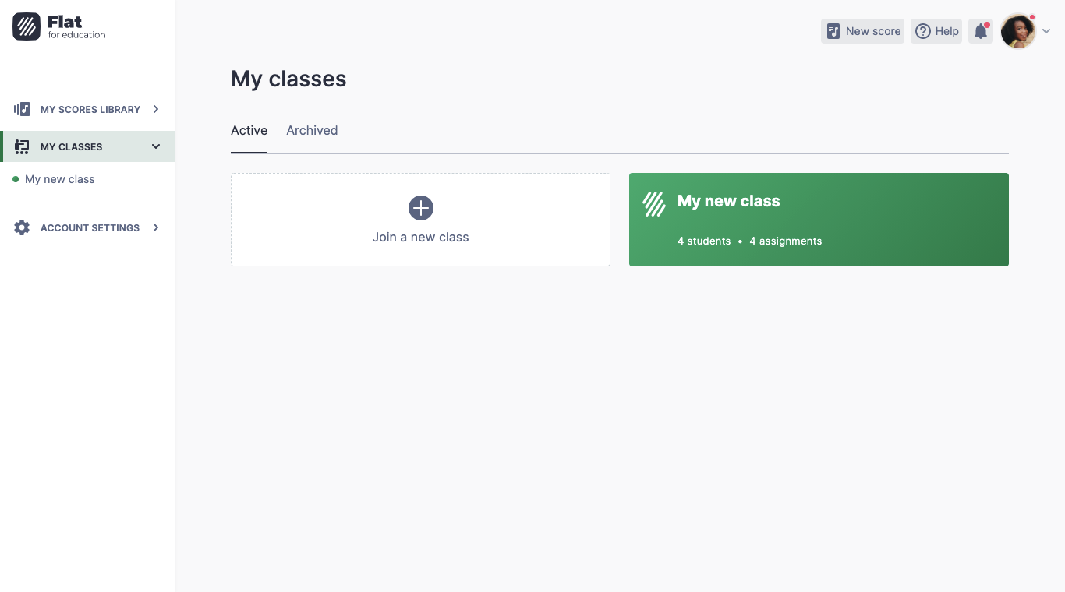Collapse the My Classes section
1065x592 pixels.
pos(155,146)
